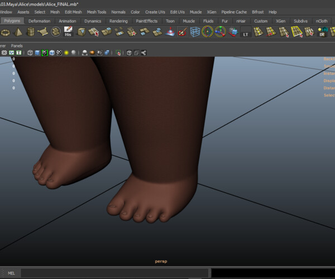Open the Create UVs menu
335x279 pixels.
click(x=155, y=12)
